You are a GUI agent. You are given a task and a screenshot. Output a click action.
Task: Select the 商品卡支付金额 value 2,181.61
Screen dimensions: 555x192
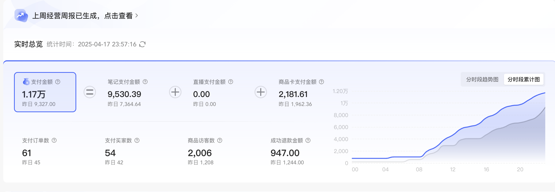coord(293,94)
